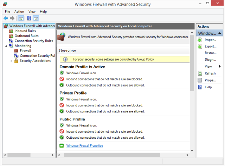Viewport: 225px width, 166px height.
Task: Click the Forward arrow toolbar icon
Action: tap(12, 18)
